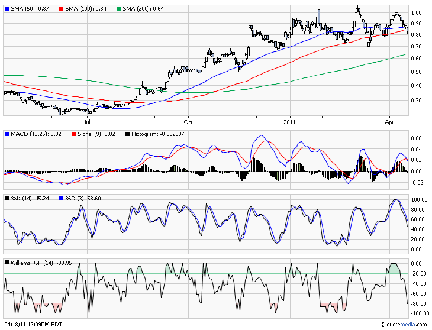Click the 40.00 stochastic axis label
The width and height of the screenshot is (432, 330).
(x=418, y=229)
